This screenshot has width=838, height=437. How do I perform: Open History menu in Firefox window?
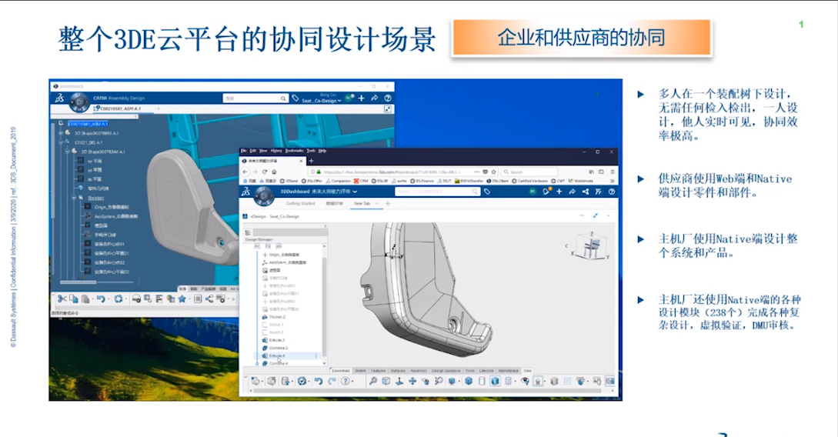tap(276, 152)
